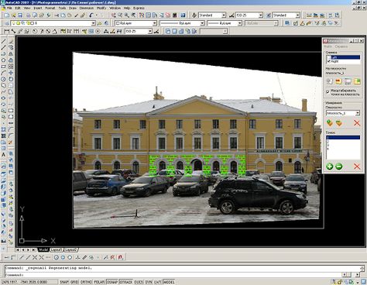Open the ISO-25 dimension style dropdown
This screenshot has height=285, width=367.
(x=249, y=15)
